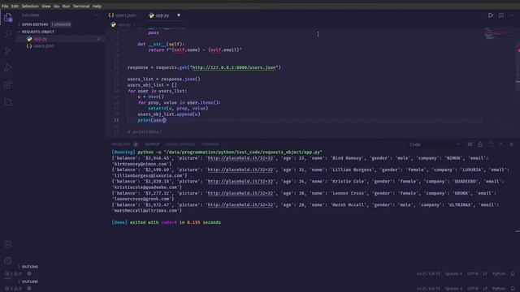Expand the OPEN EDITORS section
Image resolution: width=520 pixels, height=292 pixels.
click(35, 24)
